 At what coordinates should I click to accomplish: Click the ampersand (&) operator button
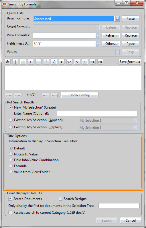[x=7, y=62]
